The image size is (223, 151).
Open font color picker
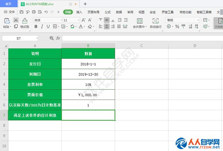pos(81,26)
